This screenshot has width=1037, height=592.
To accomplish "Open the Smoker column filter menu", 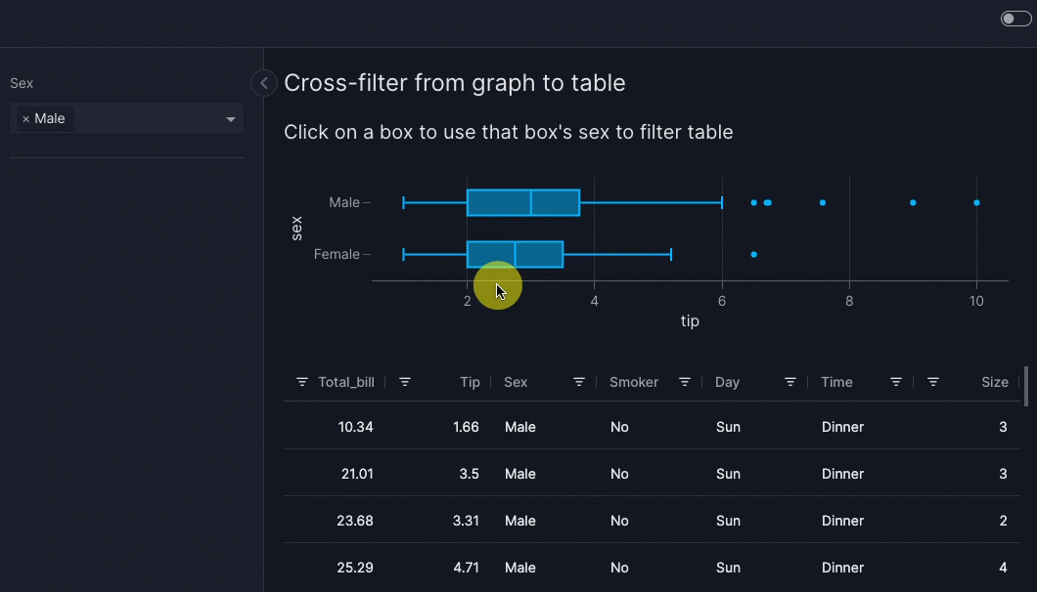I will point(685,382).
